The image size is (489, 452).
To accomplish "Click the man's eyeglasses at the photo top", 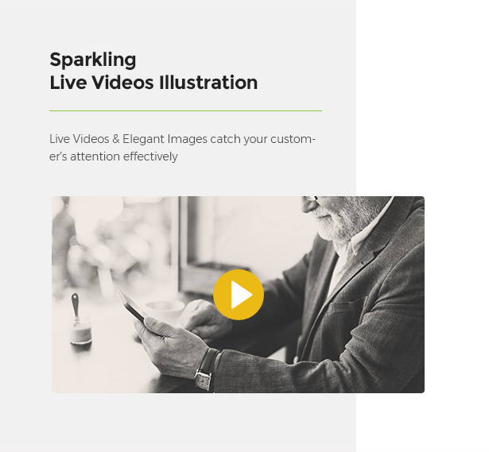I will point(310,199).
